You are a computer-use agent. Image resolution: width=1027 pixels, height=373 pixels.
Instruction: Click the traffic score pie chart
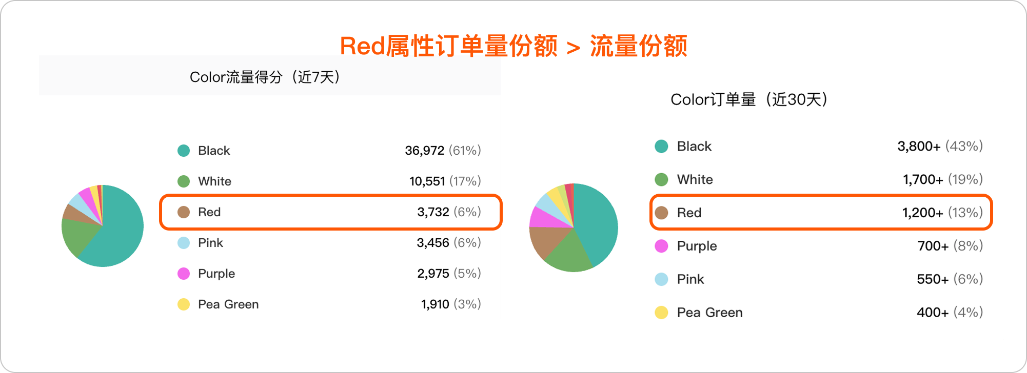pos(103,226)
